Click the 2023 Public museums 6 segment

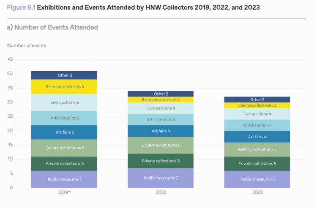click(x=257, y=179)
